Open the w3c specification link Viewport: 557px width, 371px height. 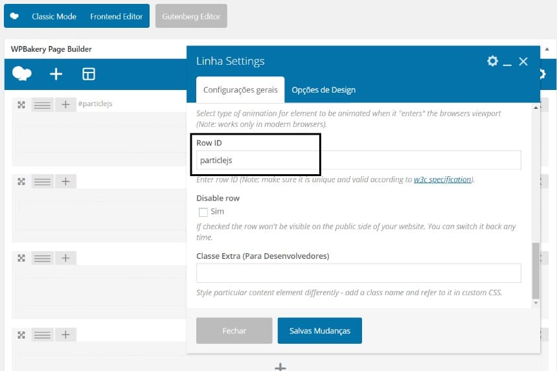tap(442, 179)
